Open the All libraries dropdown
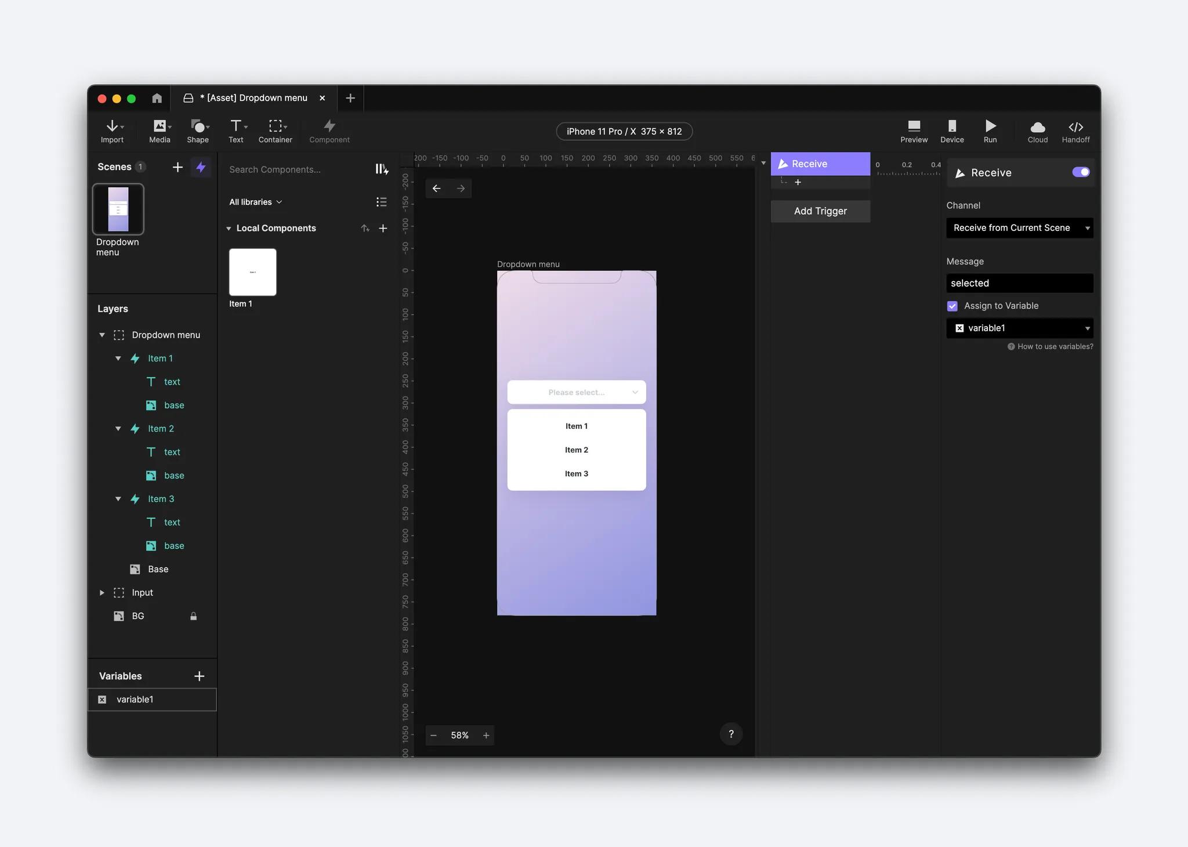This screenshot has height=847, width=1188. [256, 202]
